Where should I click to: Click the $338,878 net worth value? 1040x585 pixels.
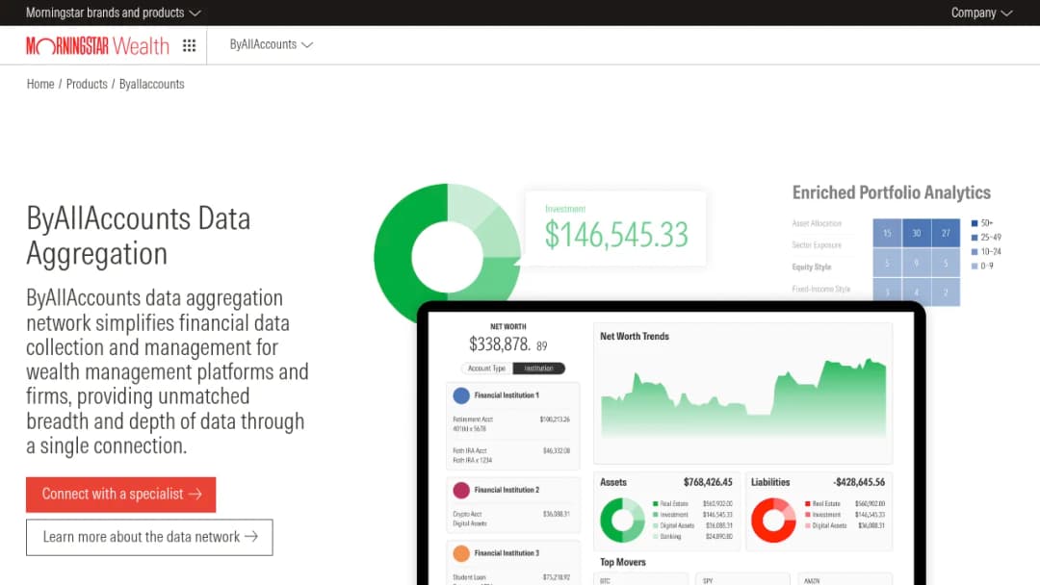pos(508,344)
